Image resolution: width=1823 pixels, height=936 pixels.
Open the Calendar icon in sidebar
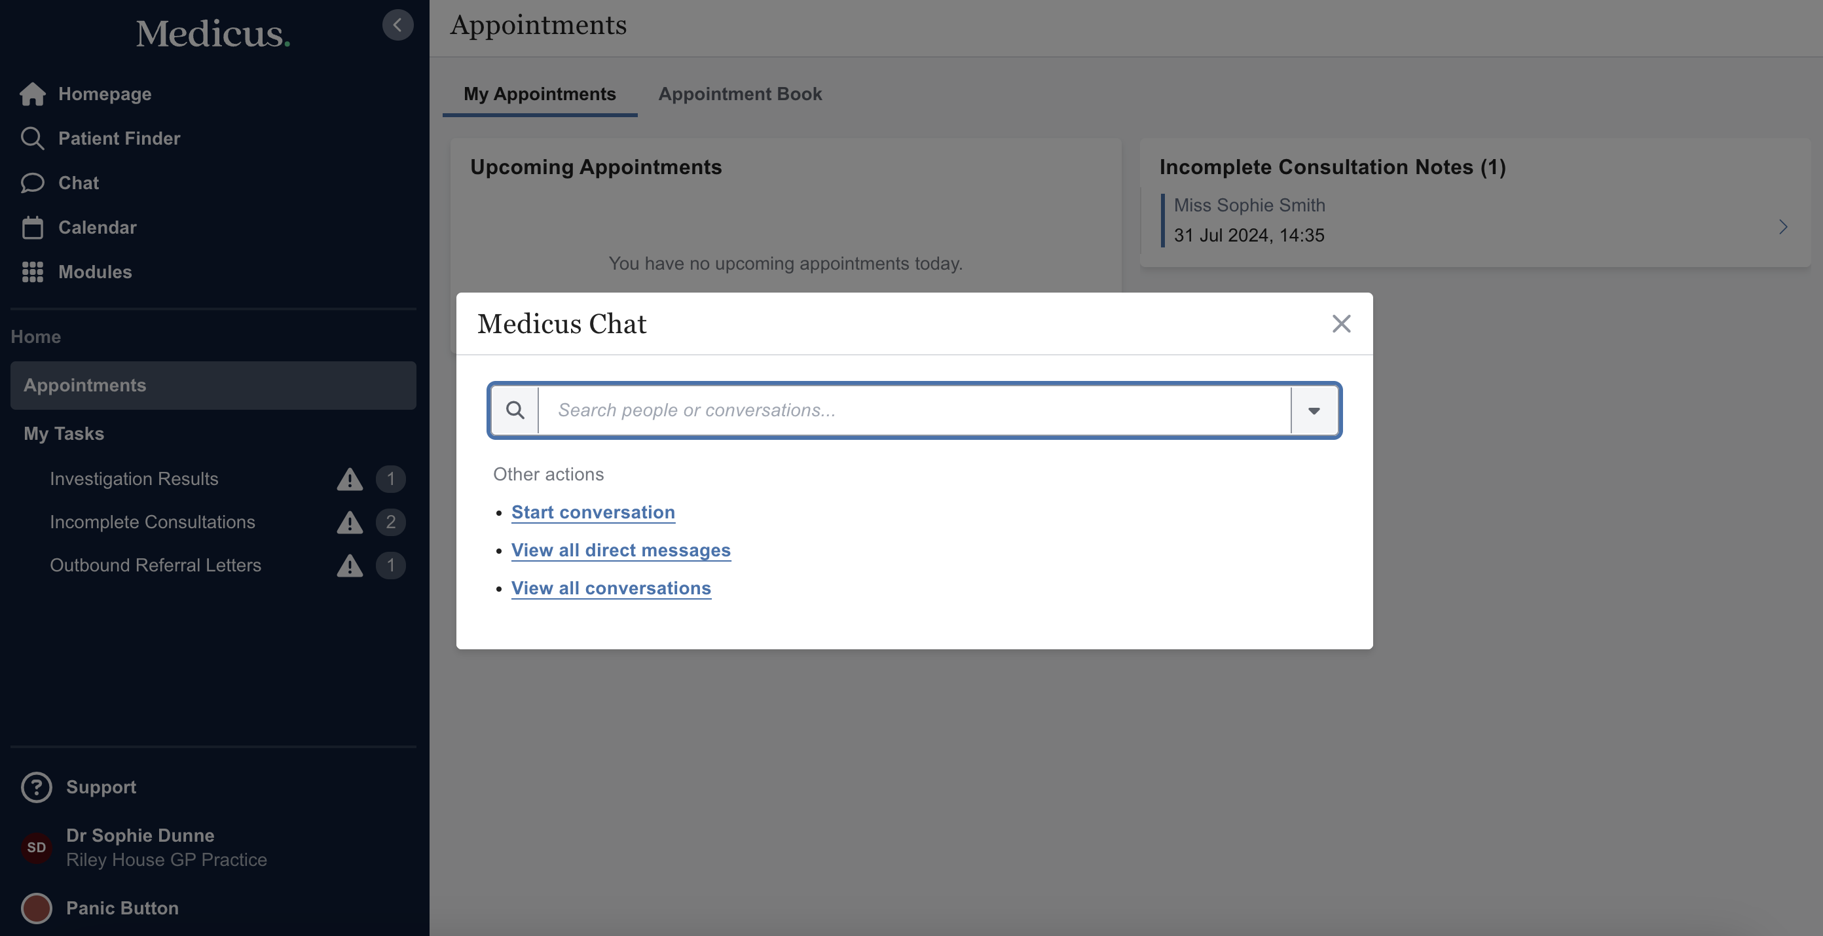[x=33, y=228]
